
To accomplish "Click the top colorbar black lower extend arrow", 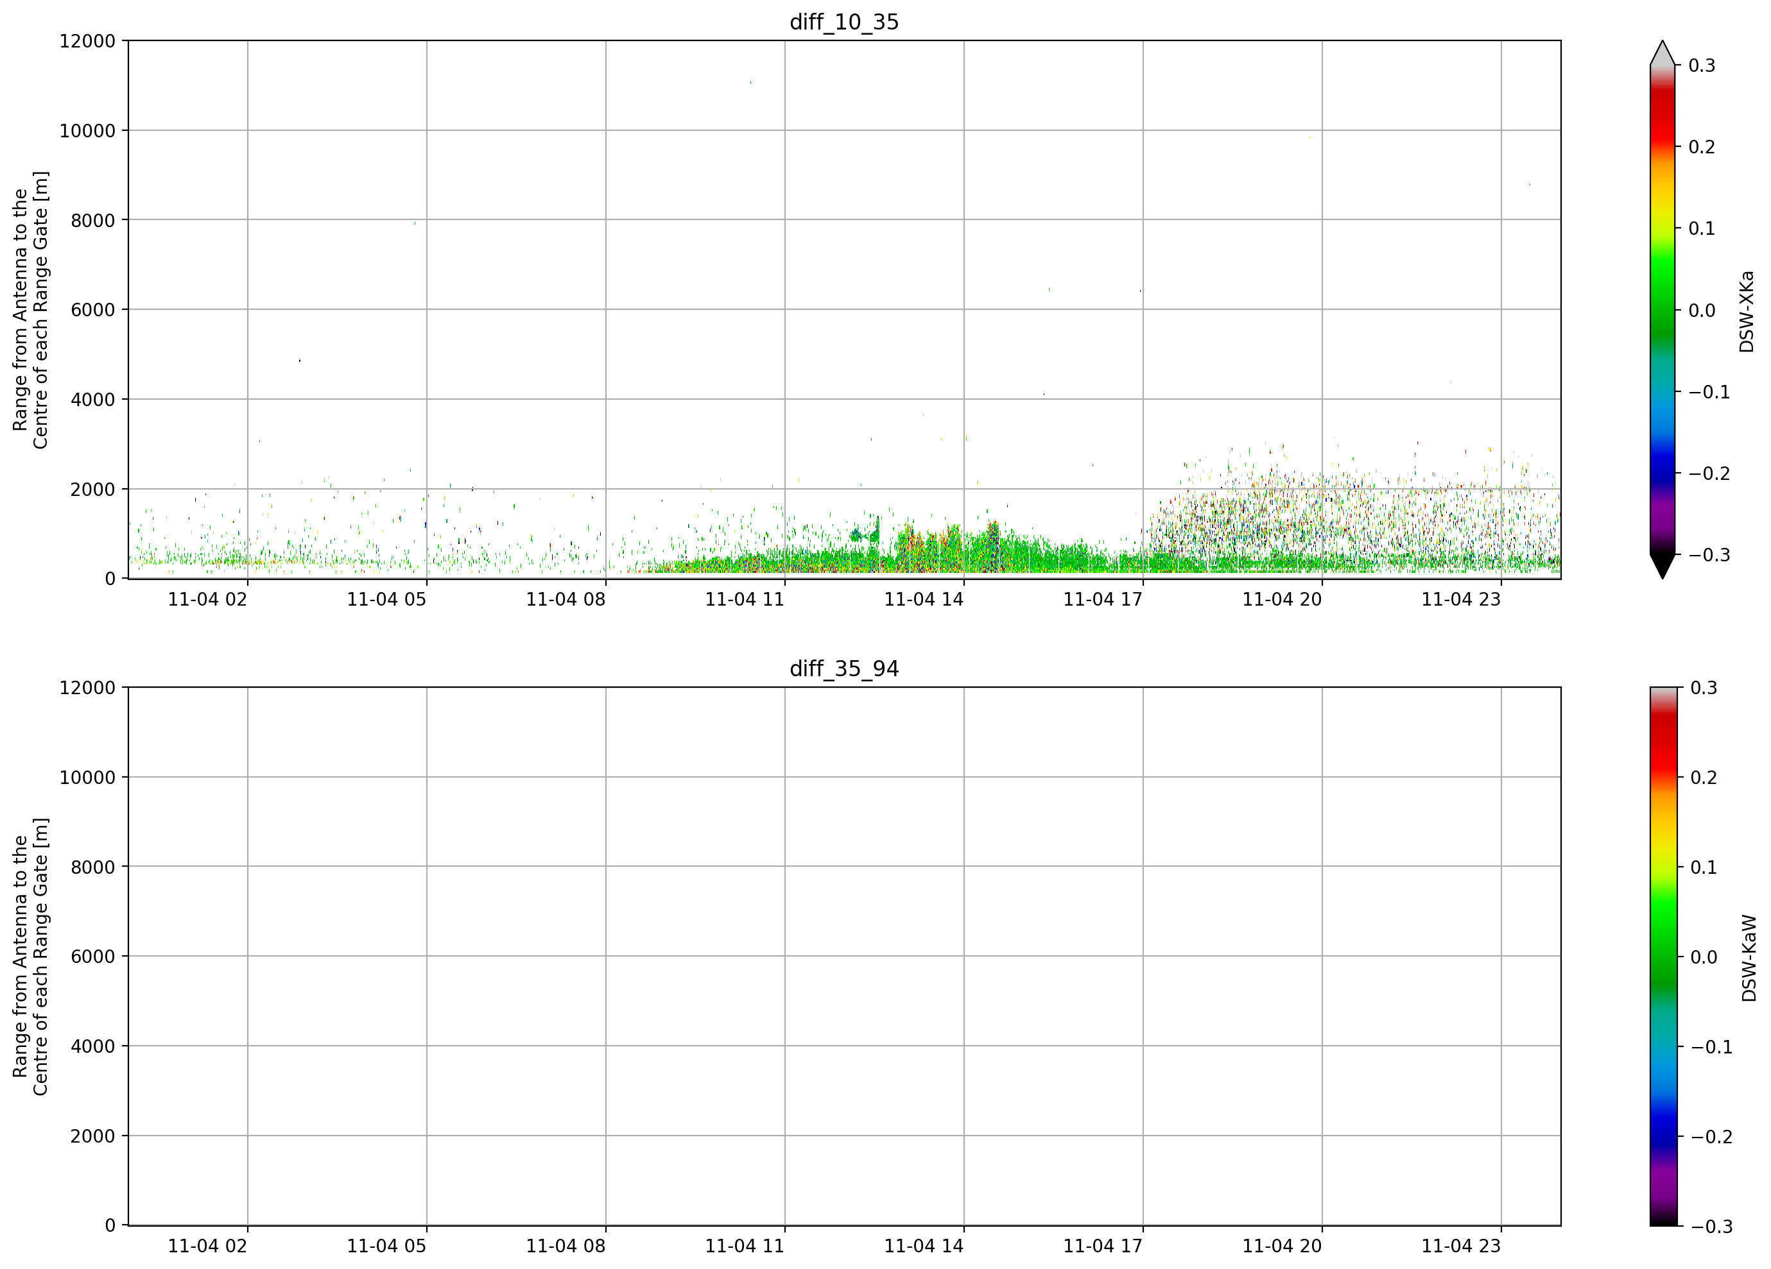I will pos(1663,566).
